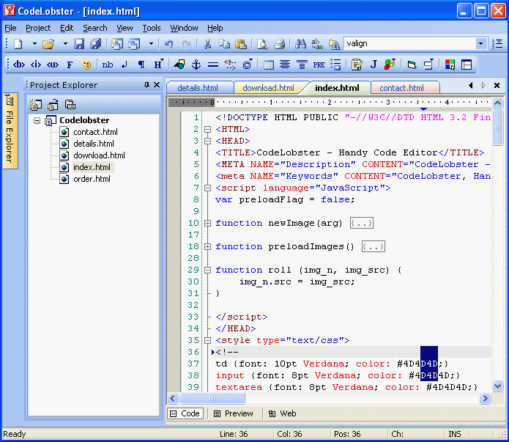Collapse the HTML tag fold on line 2

coord(207,129)
